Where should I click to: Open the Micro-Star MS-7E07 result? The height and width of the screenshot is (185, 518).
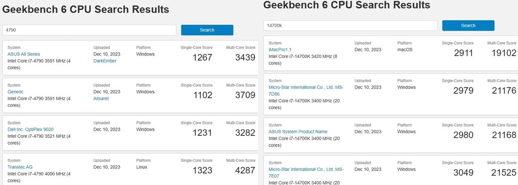click(306, 173)
